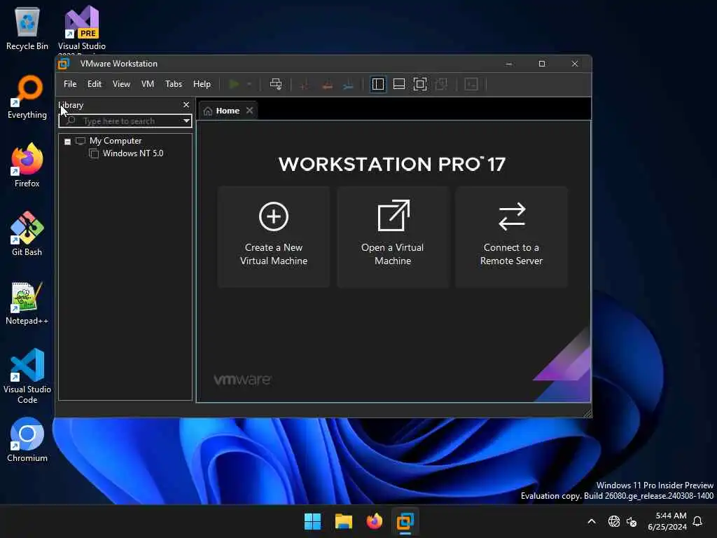Click Connect to a Remote Server

pyautogui.click(x=511, y=237)
